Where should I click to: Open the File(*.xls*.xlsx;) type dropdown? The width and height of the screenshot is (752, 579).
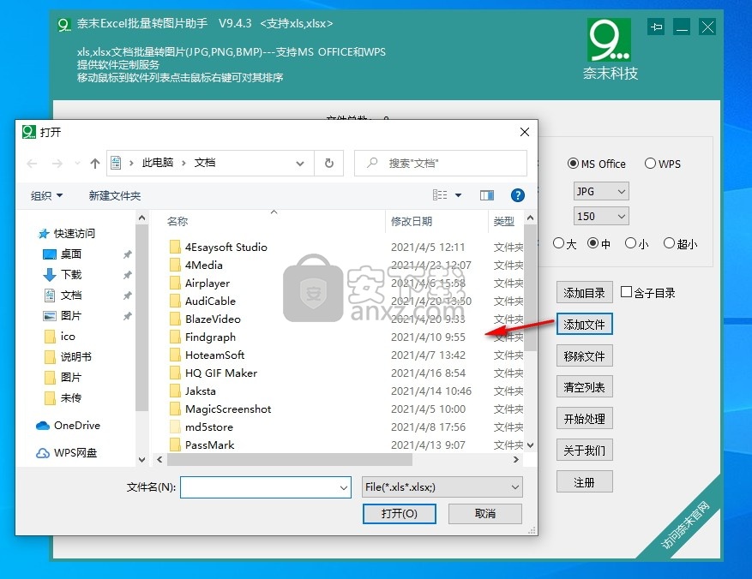coord(442,487)
